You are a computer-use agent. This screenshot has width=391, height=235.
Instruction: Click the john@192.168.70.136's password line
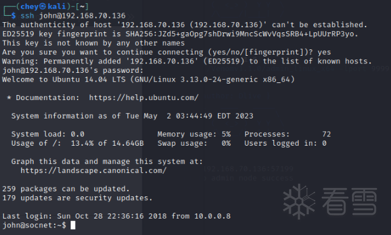73,70
